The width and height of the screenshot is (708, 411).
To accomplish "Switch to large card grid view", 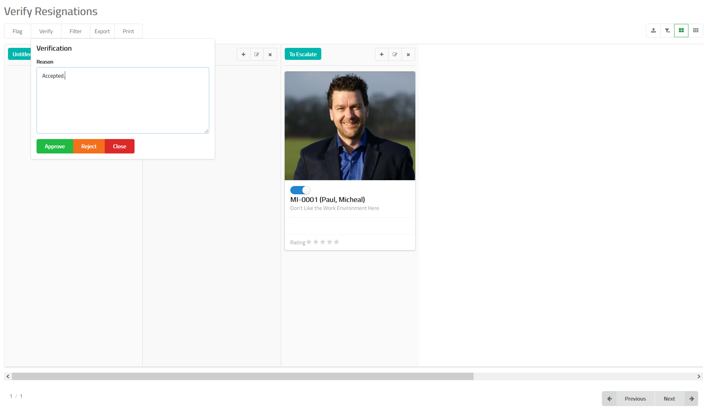I will point(681,31).
